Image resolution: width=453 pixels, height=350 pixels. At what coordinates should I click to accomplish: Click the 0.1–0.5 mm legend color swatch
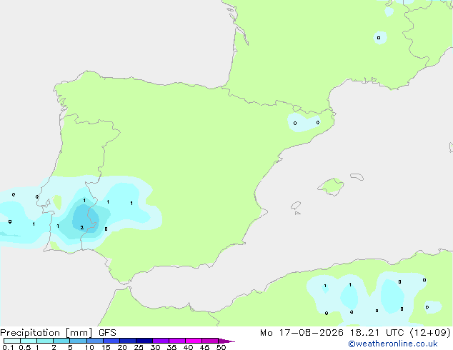[x=12, y=341]
